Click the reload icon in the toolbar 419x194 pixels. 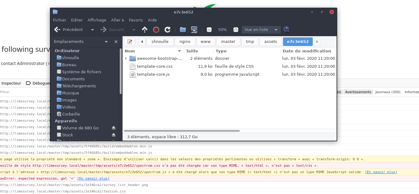pyautogui.click(x=167, y=30)
